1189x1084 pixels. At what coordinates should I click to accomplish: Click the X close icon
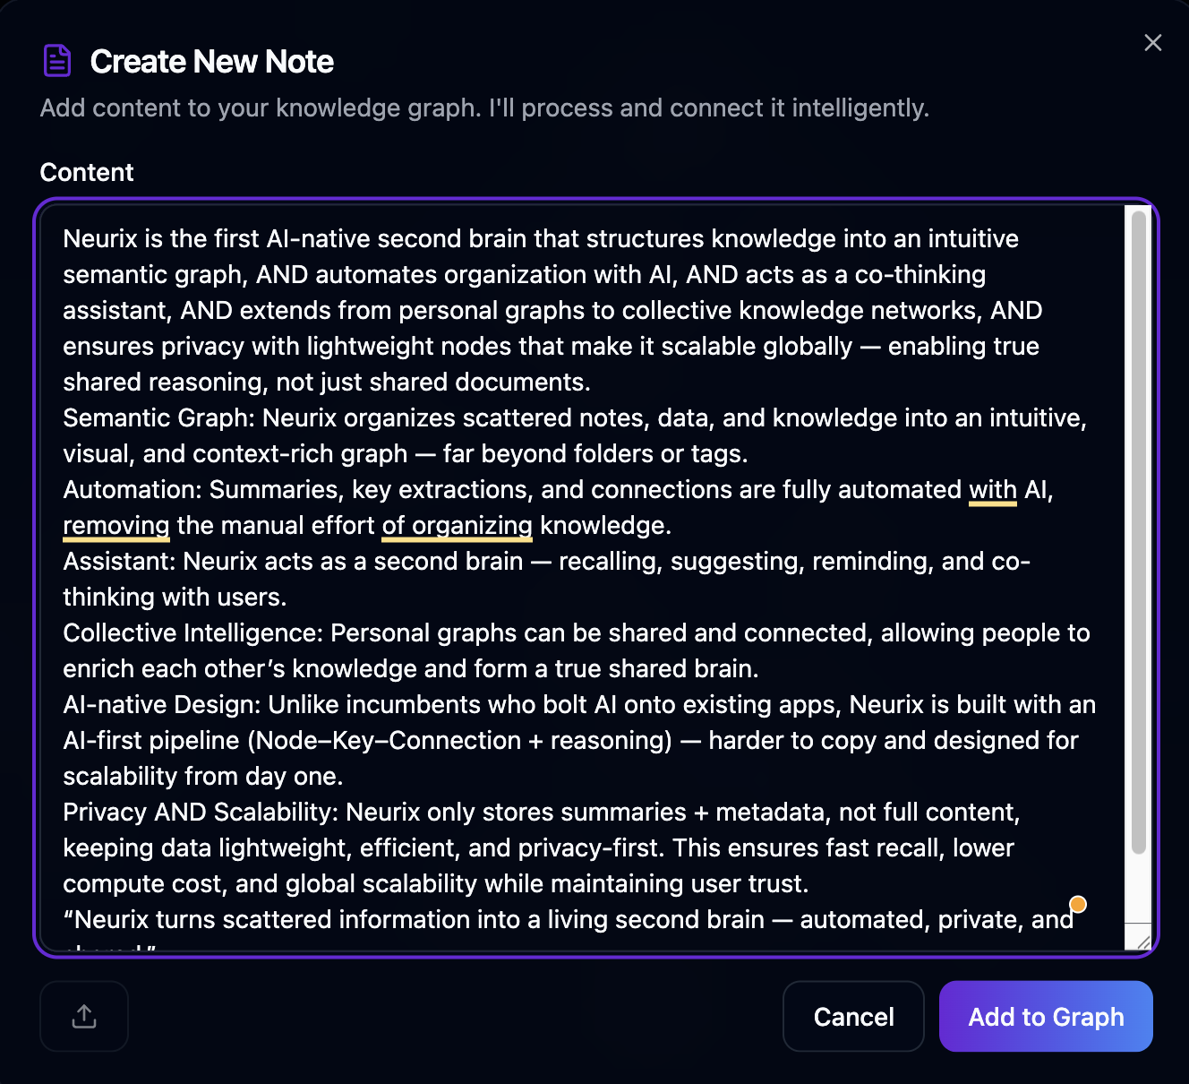pos(1152,42)
